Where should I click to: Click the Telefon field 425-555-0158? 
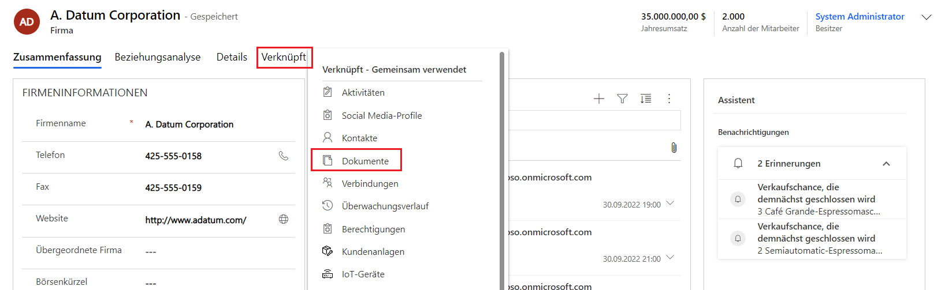(x=173, y=156)
